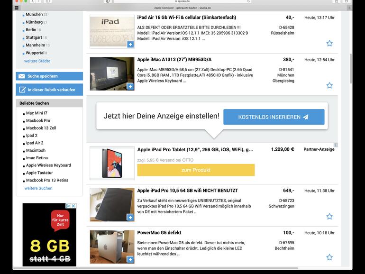Select popular search Apple Tastatur

(39, 173)
